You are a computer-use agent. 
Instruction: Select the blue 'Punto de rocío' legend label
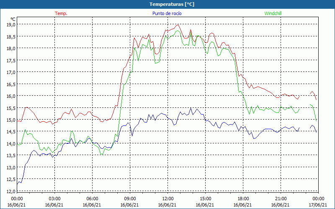pyautogui.click(x=167, y=13)
